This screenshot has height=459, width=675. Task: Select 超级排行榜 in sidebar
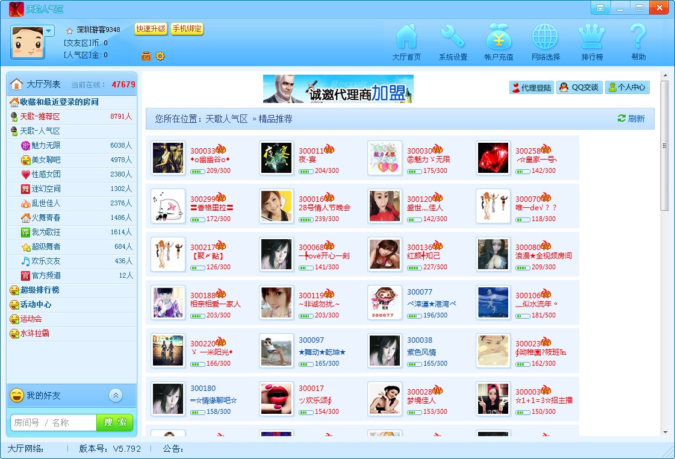[40, 290]
